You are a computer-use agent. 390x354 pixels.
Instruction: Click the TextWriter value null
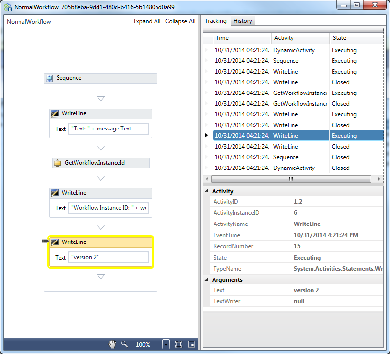299,301
